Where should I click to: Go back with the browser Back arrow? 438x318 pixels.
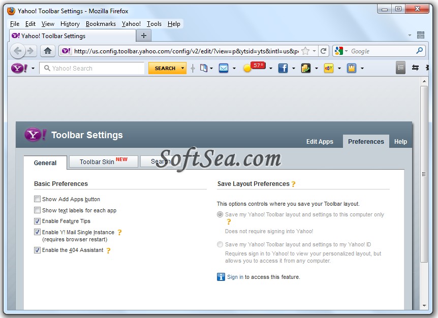point(18,51)
